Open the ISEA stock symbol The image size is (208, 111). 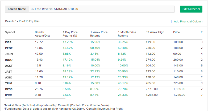[x=8, y=42]
